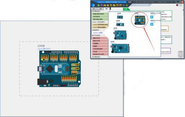Click the large nano转UNO controller board on canvas
This screenshot has height=117, width=185.
[59, 69]
